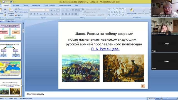Select the five-point star shape
Image resolution: width=178 pixels, height=100 pixels.
pyautogui.click(x=123, y=15)
